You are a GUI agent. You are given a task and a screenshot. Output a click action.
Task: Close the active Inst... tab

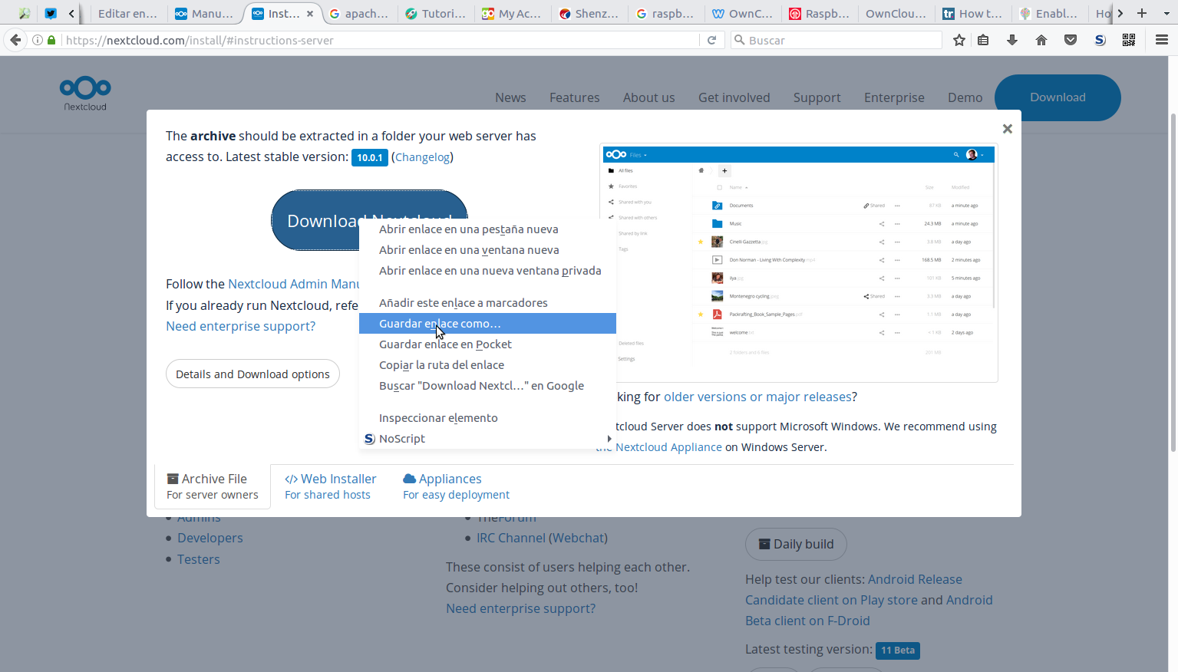coord(310,14)
